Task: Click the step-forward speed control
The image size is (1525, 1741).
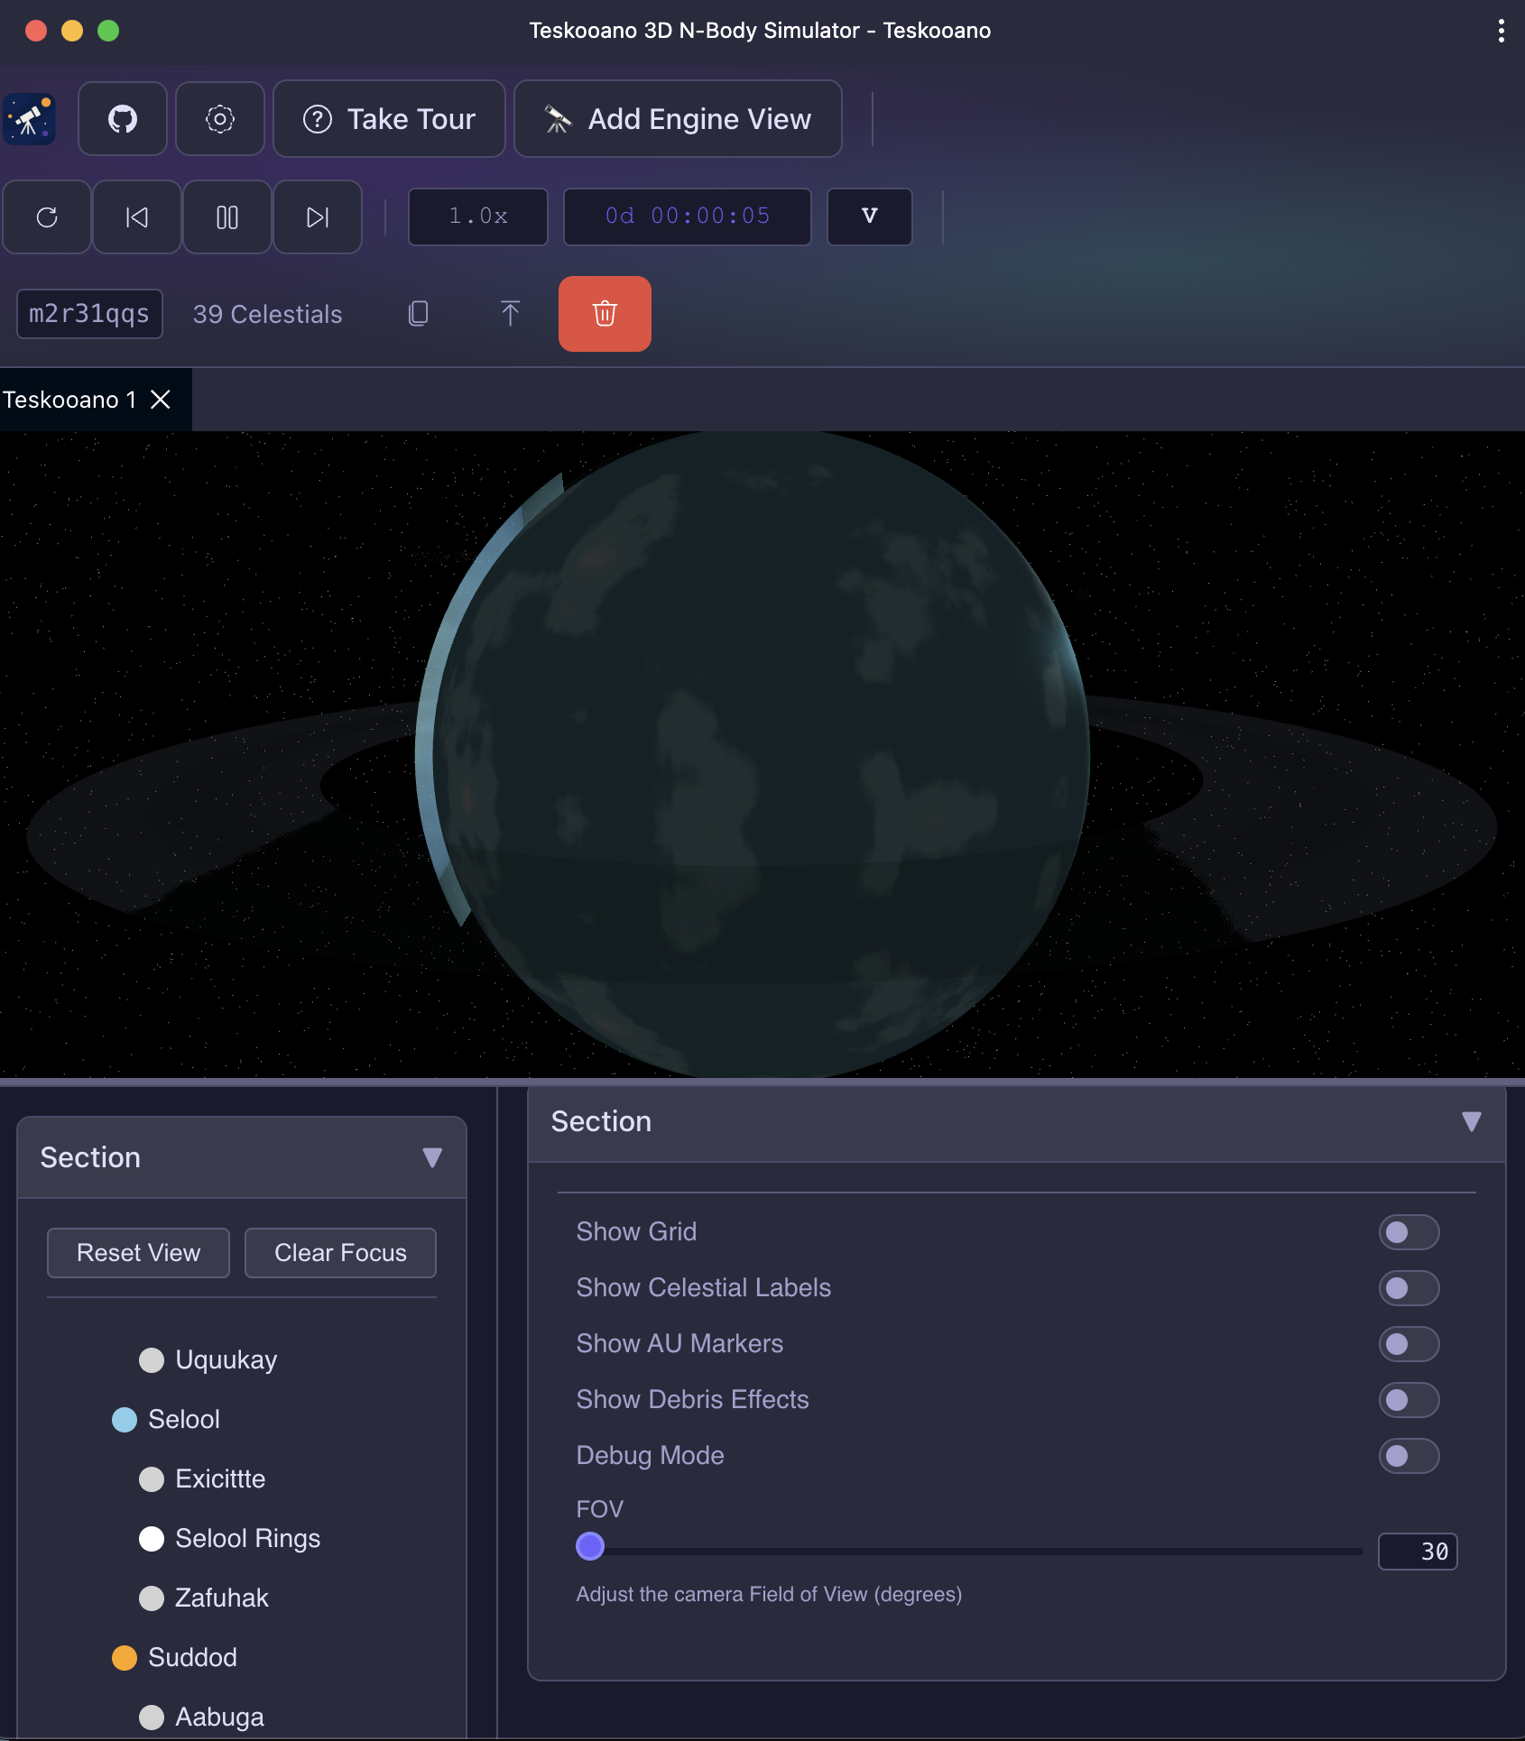Action: 318,217
